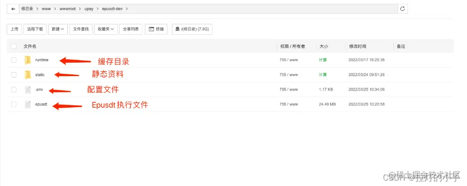Sort by 文件名 column header
467x186 pixels.
tap(30, 46)
